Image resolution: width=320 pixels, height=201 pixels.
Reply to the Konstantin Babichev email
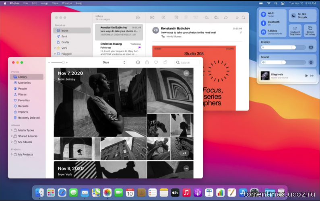click(x=206, y=18)
